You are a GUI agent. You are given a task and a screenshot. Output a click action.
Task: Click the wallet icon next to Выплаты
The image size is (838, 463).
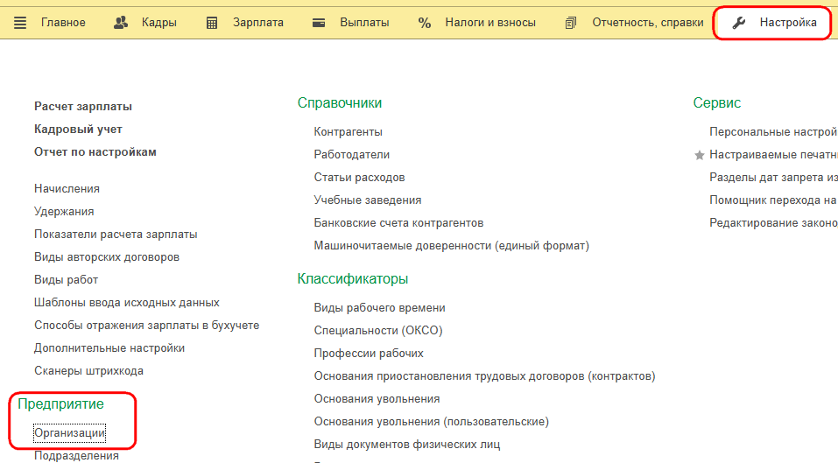(319, 23)
